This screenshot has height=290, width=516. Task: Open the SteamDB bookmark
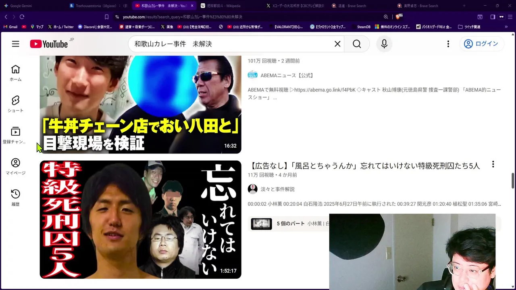click(x=360, y=27)
